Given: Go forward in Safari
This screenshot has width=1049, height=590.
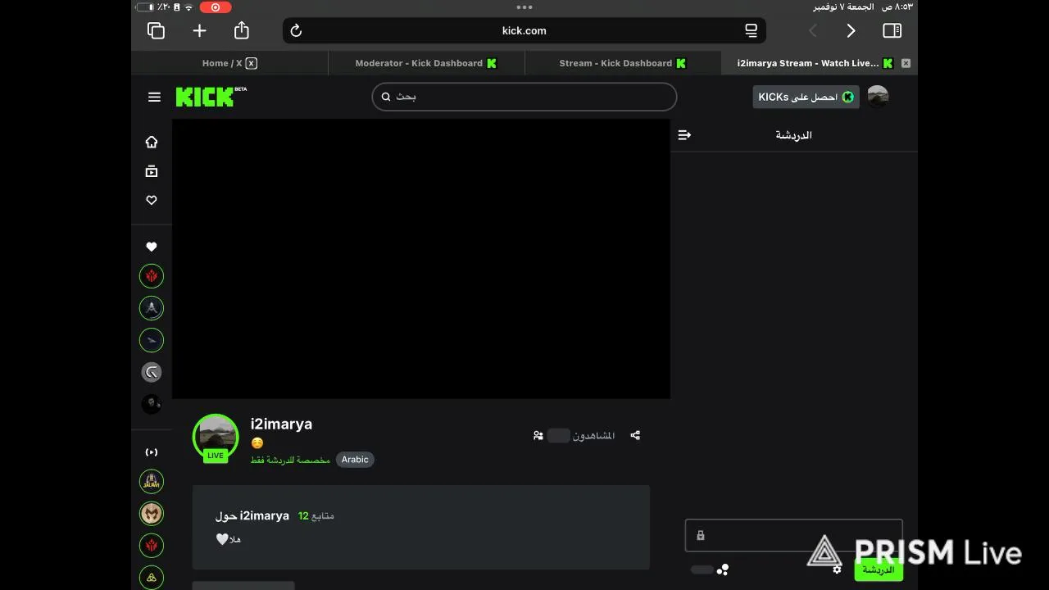Looking at the screenshot, I should click(851, 30).
